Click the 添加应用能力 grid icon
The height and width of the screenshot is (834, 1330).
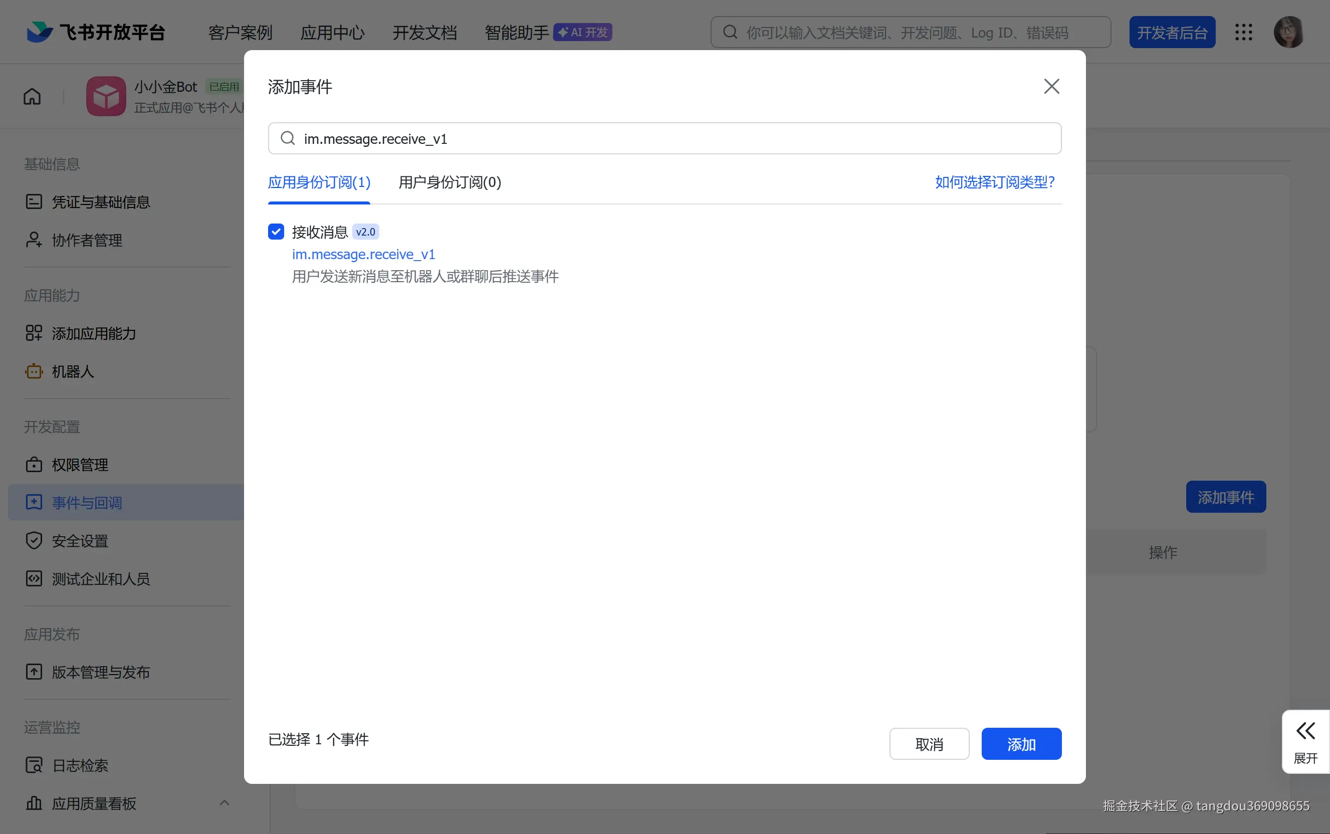click(x=34, y=333)
